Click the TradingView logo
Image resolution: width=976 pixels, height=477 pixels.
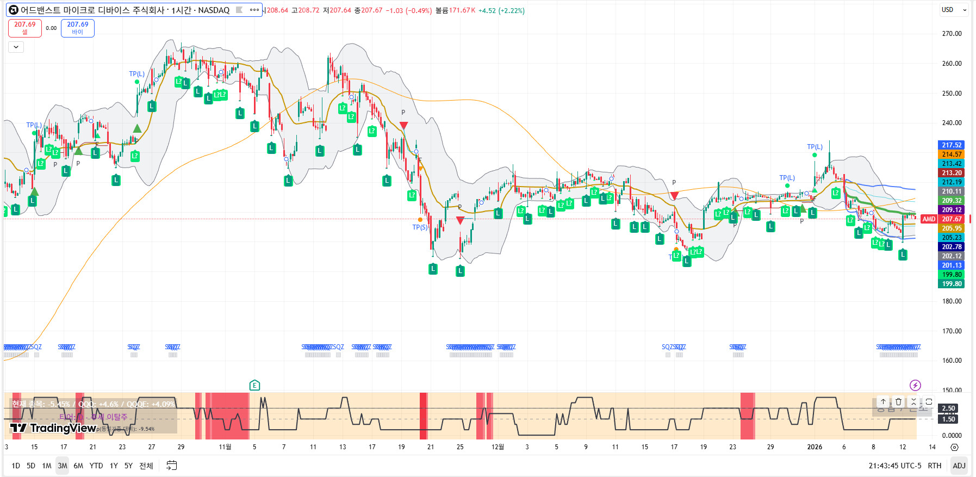click(x=53, y=428)
